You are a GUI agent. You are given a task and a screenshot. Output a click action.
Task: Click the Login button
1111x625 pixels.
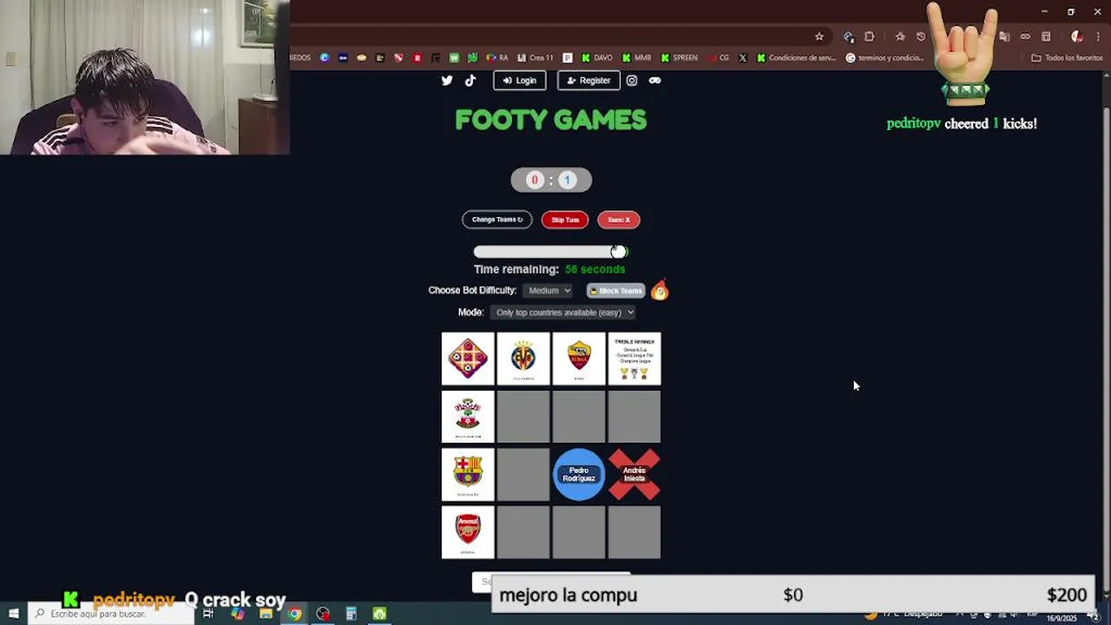520,80
